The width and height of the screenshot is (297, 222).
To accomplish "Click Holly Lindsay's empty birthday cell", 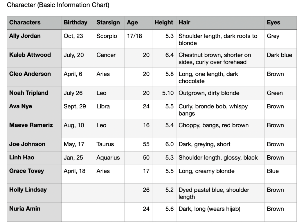I will (x=78, y=193).
